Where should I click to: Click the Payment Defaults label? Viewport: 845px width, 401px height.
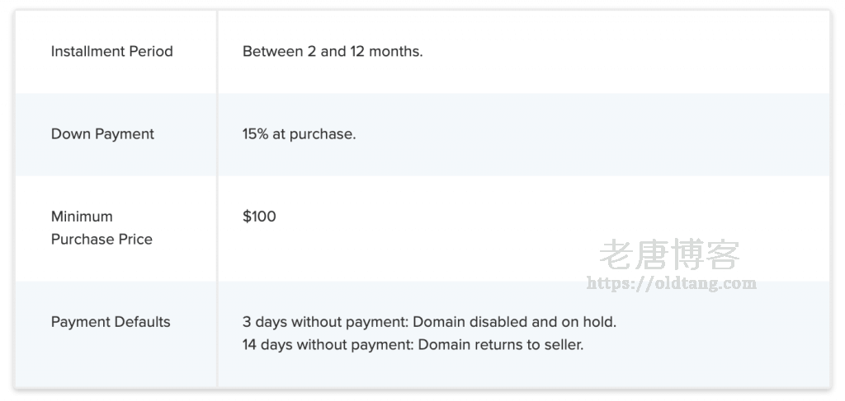coord(111,322)
